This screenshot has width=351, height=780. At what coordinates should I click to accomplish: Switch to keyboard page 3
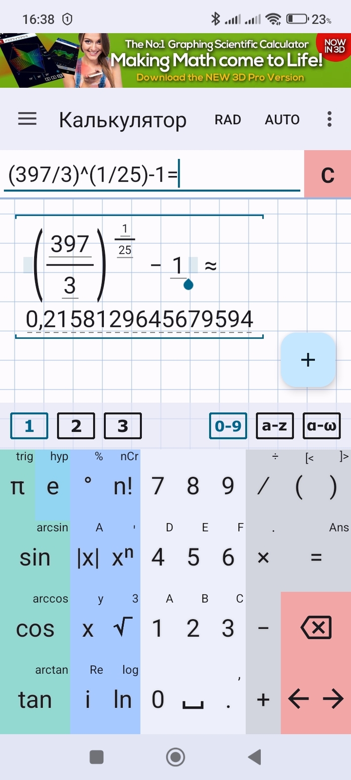coord(123,426)
